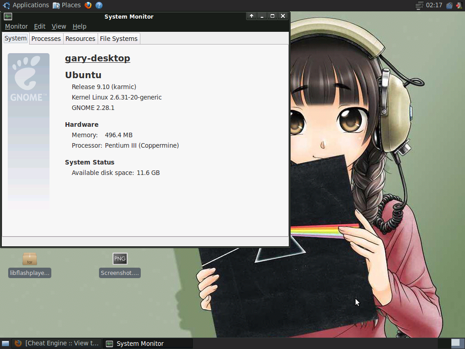Screen dimensions: 465x349
Task: Open the Screenshot PNG file on the desktop
Action: coord(119,259)
